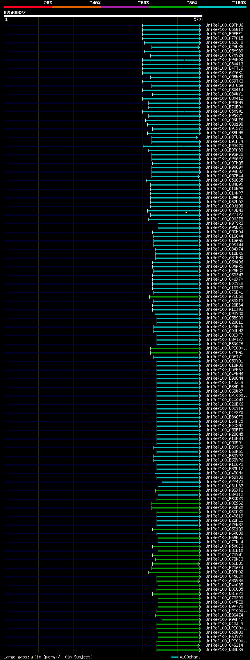Click the green ~80% identity legend segment
The image size is (250, 660).
(173, 7)
